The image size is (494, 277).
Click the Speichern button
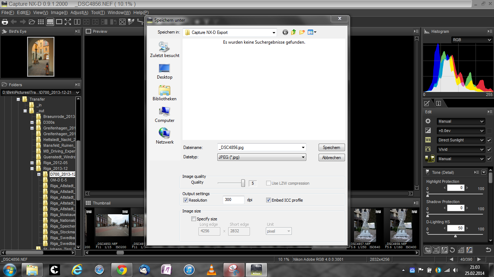332,148
